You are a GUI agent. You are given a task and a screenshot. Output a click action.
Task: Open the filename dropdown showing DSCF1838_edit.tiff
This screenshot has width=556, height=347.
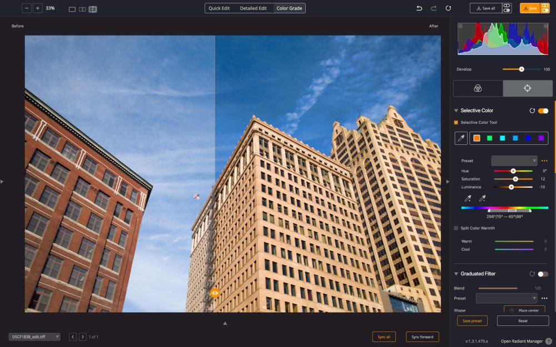33,336
